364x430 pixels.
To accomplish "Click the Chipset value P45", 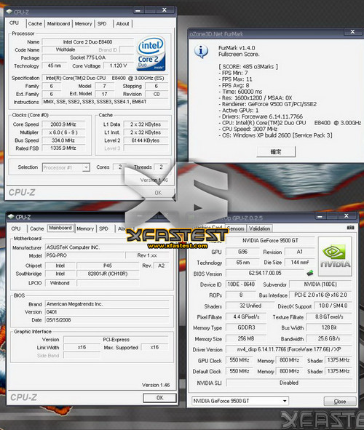I will (108, 266).
